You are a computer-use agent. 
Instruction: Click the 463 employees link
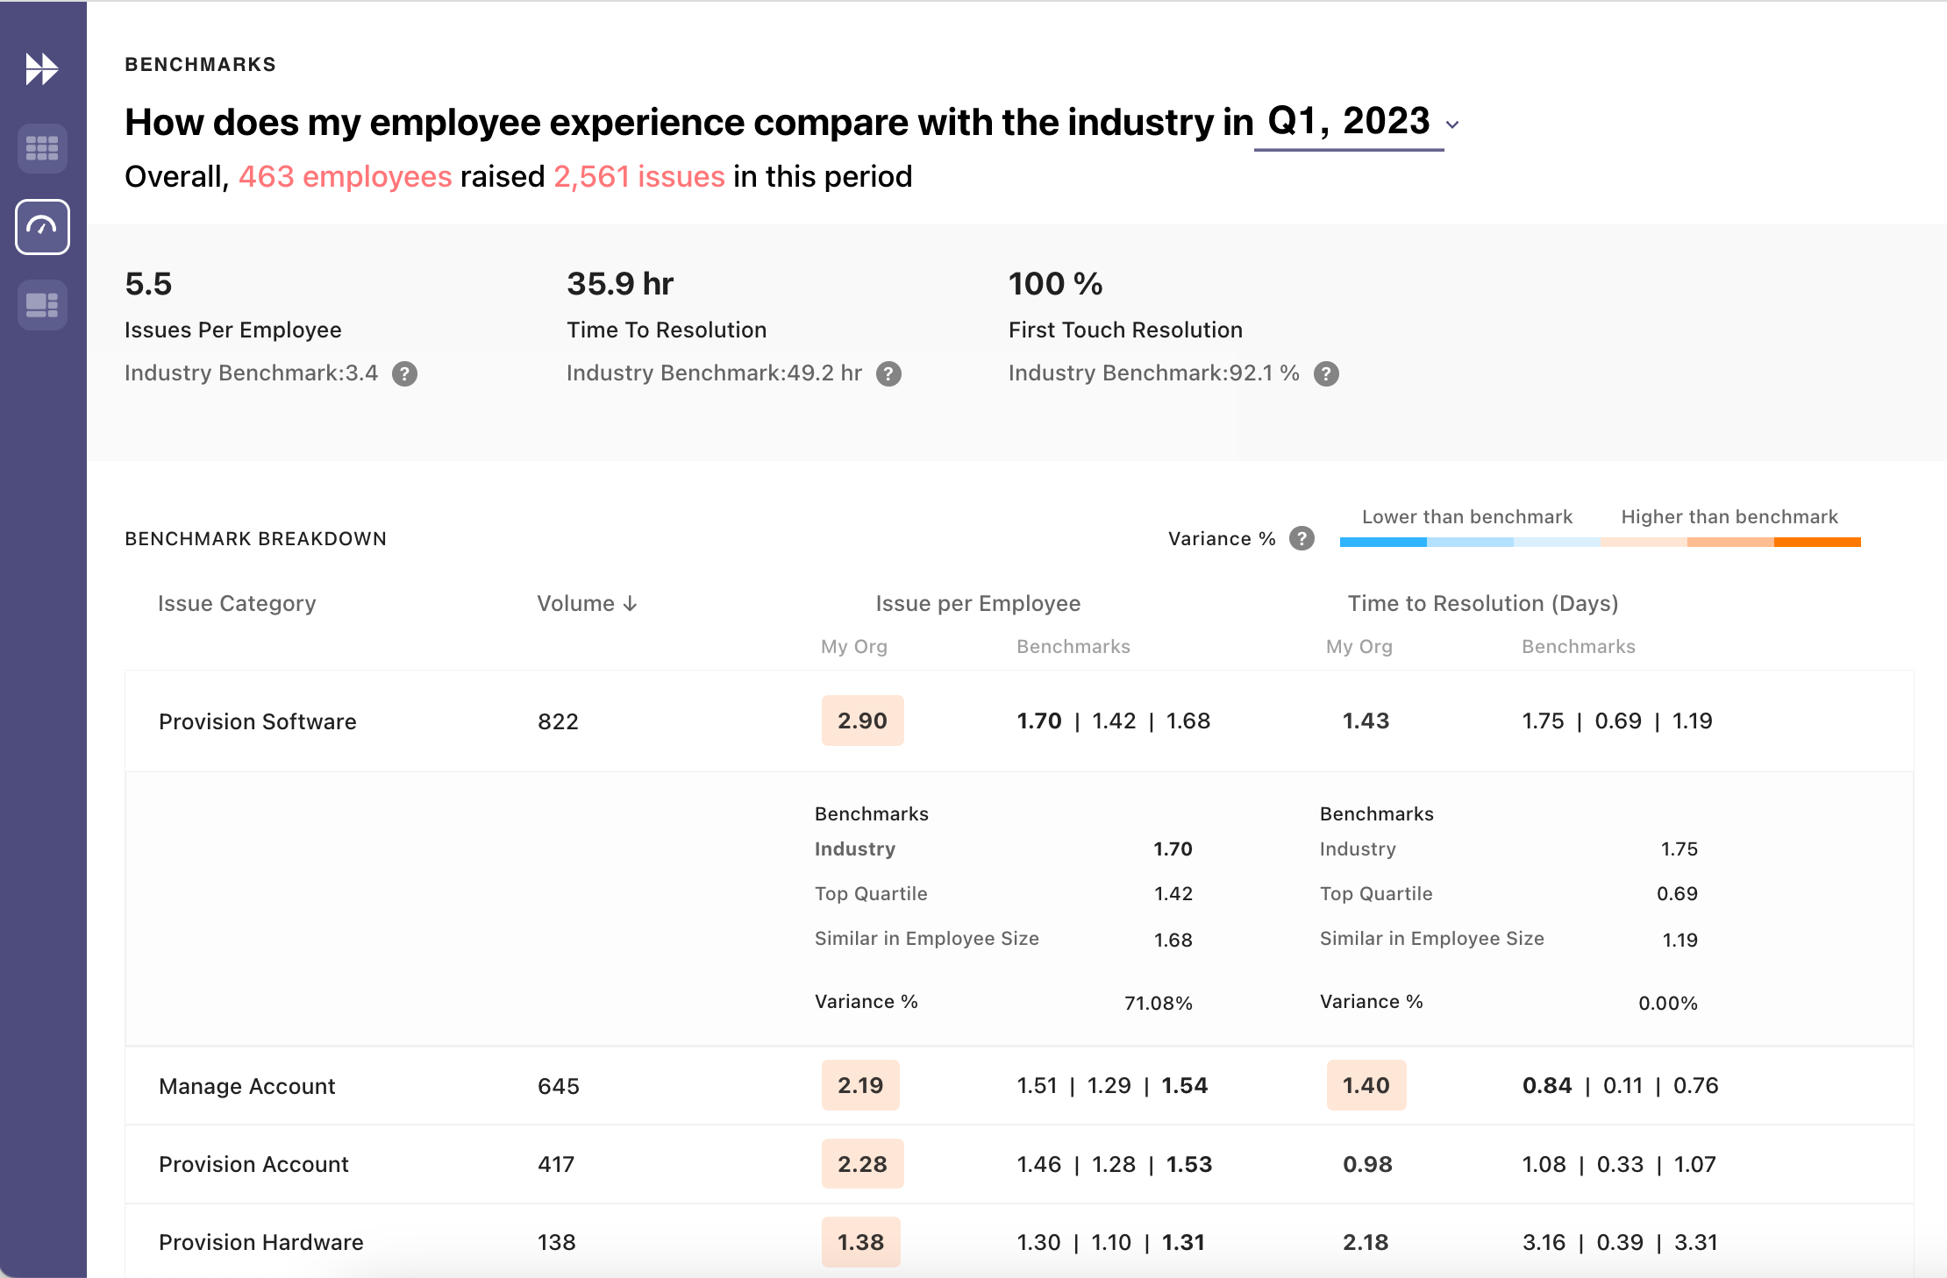346,176
